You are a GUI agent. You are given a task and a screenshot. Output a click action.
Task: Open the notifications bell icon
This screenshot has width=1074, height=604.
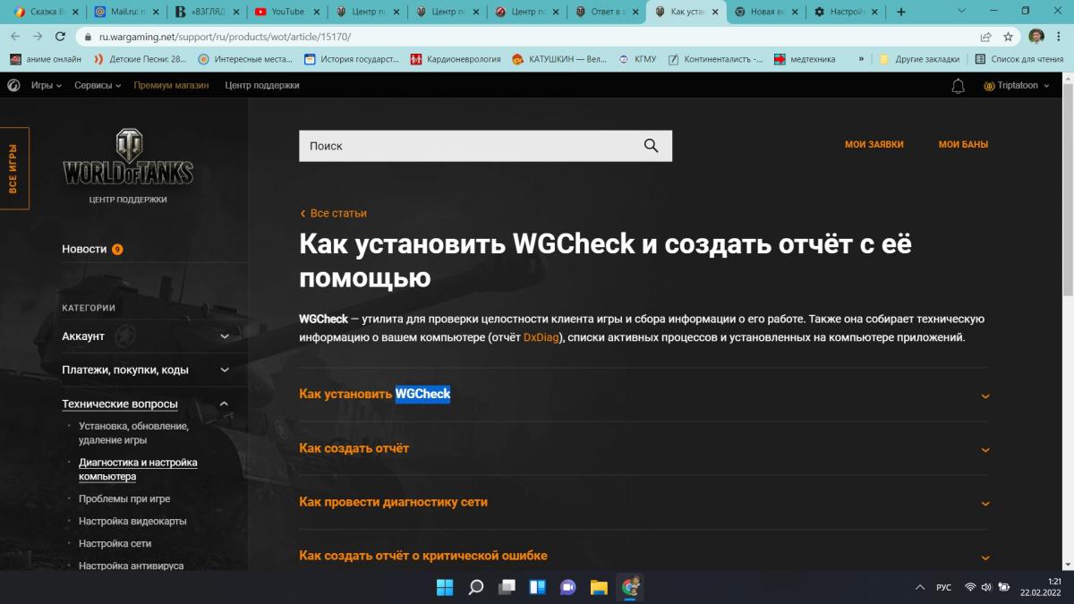(958, 86)
